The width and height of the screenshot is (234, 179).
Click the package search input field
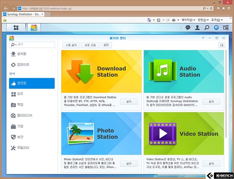[32, 45]
